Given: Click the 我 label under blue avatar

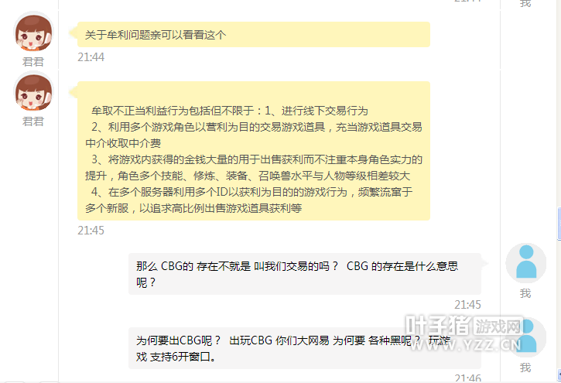Looking at the screenshot, I should 525,293.
